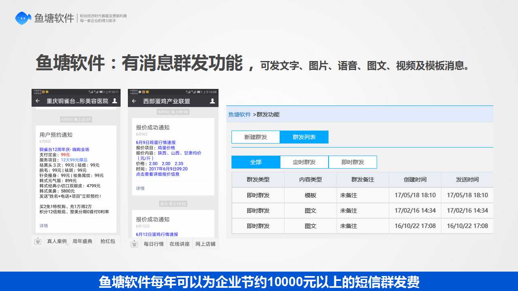518x291 pixels.
Task: Click 铜雀台12周年庆- 嗨购全场 link text
Action: [64, 150]
